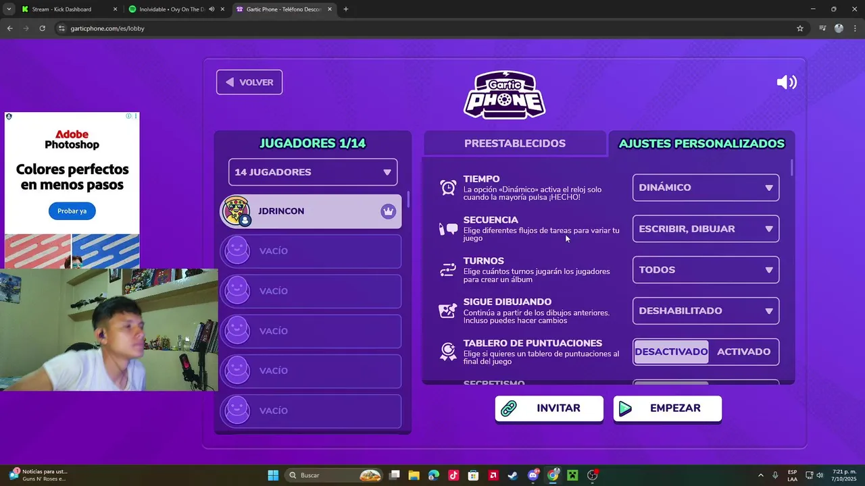Image resolution: width=865 pixels, height=486 pixels.
Task: Open the Tiempo Dinámico dropdown
Action: coord(706,188)
